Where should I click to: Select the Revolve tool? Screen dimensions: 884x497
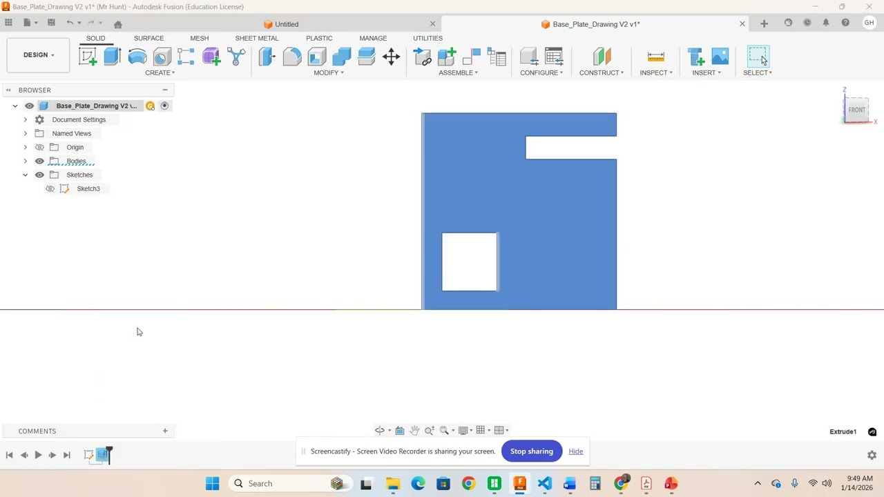pyautogui.click(x=137, y=57)
